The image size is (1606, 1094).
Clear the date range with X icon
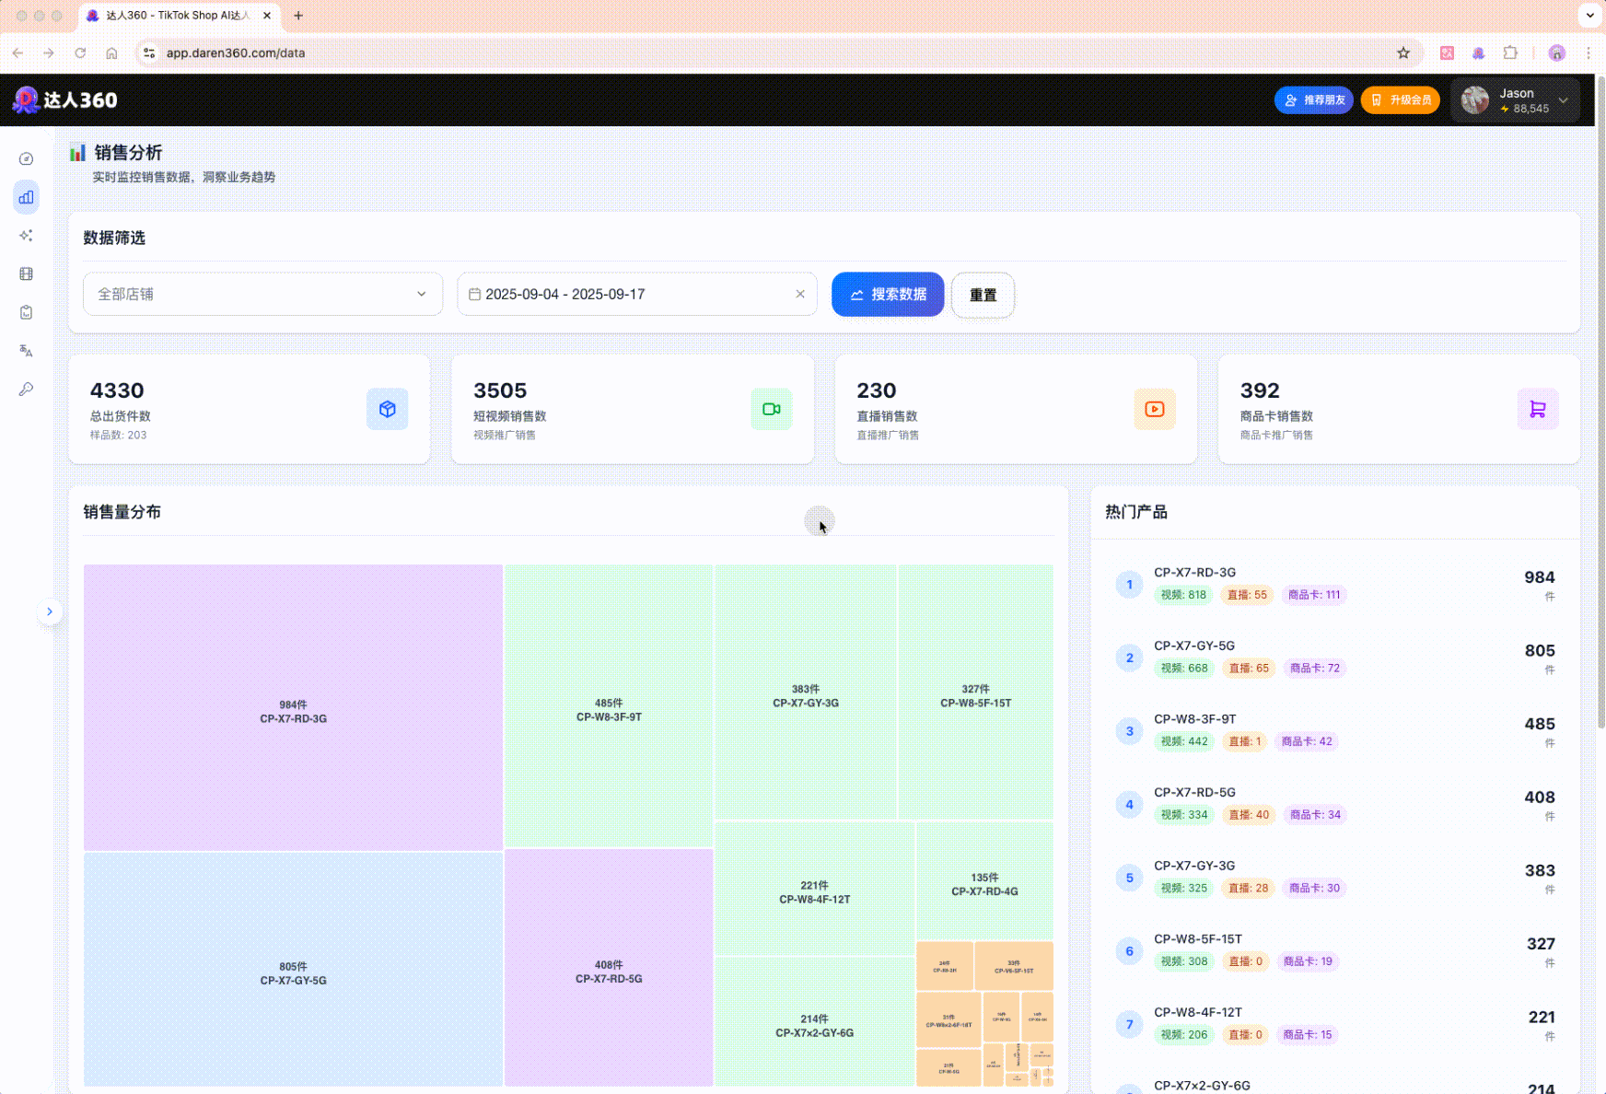point(799,295)
